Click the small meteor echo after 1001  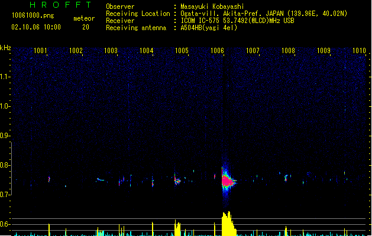point(49,179)
